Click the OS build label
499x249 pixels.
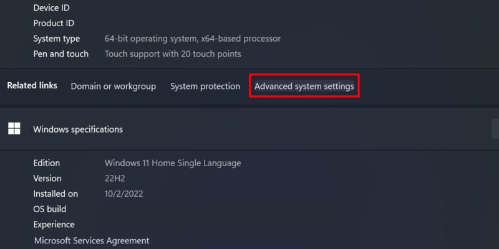click(50, 209)
